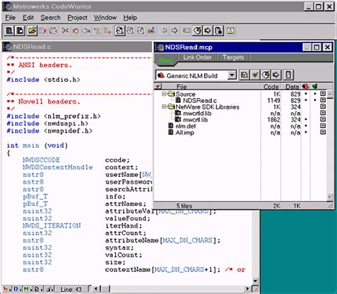Toggle the target dot for nlm.def
This screenshot has width=337, height=294.
click(x=306, y=126)
